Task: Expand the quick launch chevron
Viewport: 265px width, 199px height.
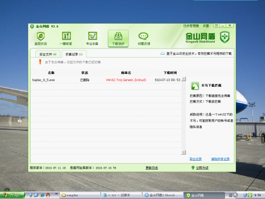Action: point(56,194)
